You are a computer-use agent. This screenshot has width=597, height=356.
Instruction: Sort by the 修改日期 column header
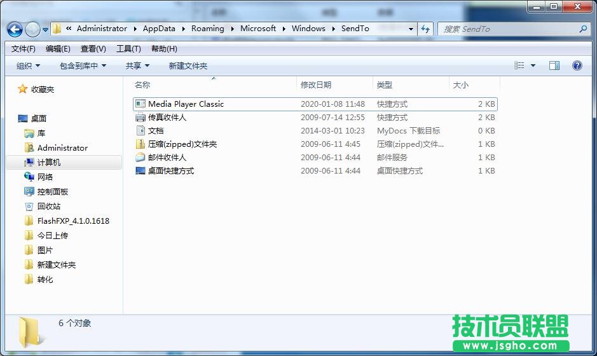pos(316,85)
